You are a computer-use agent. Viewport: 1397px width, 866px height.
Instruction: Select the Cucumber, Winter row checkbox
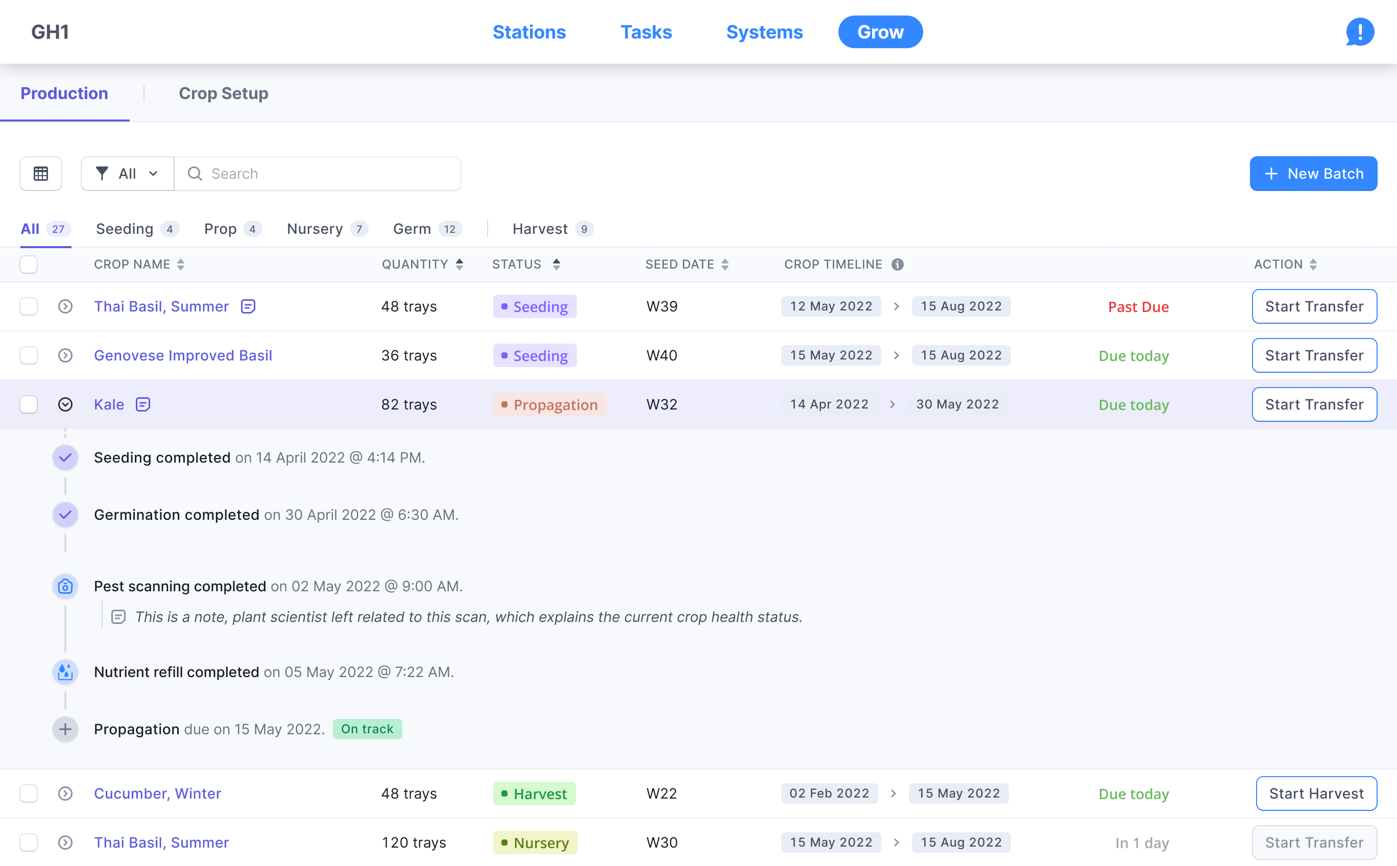click(29, 793)
